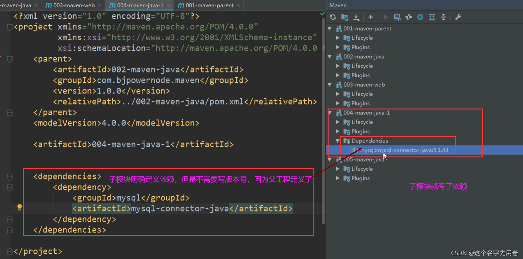Click the version 1.0.0 line
523x259 pixels.
(111, 91)
